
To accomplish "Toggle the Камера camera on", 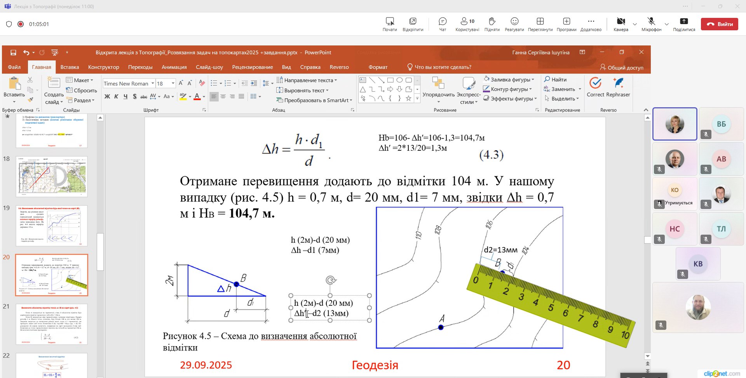I will pos(621,24).
